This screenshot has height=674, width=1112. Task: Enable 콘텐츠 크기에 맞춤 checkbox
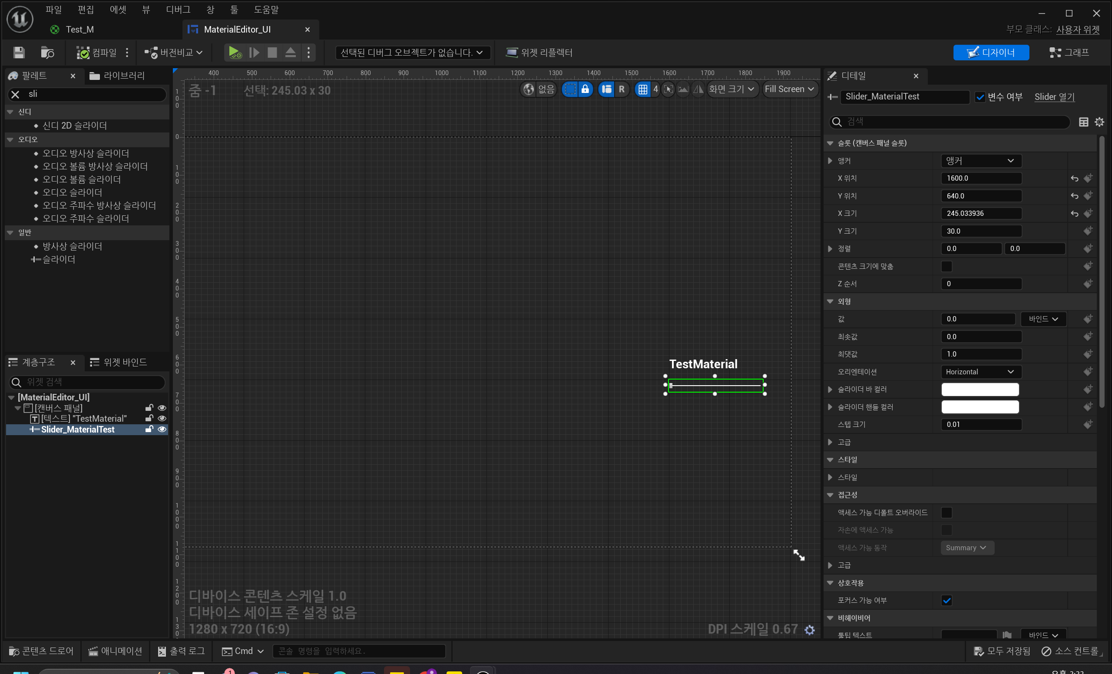[947, 267]
